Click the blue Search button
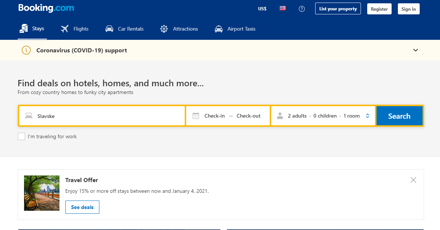 tap(399, 116)
